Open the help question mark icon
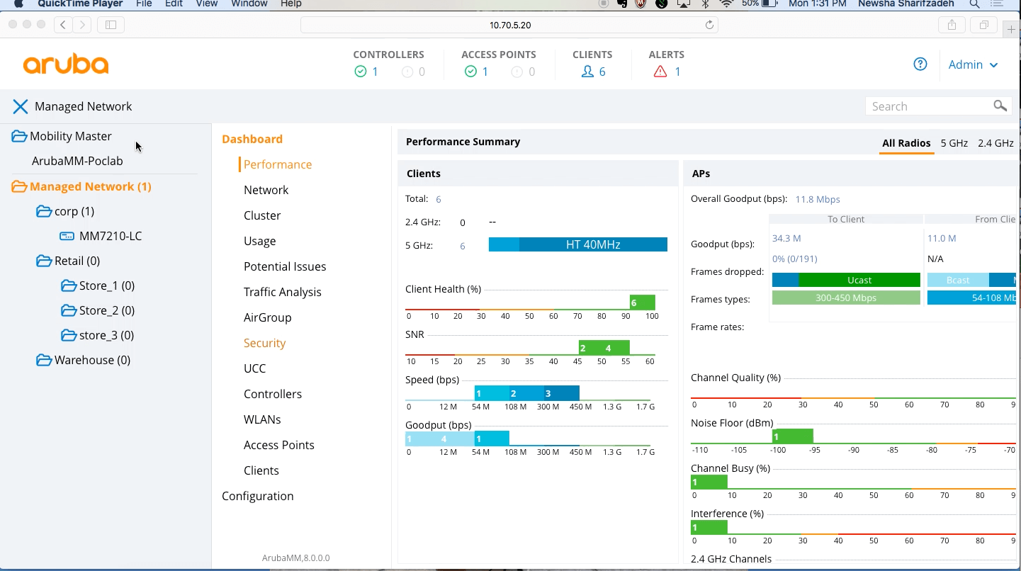Viewport: 1021px width, 571px height. (x=920, y=64)
